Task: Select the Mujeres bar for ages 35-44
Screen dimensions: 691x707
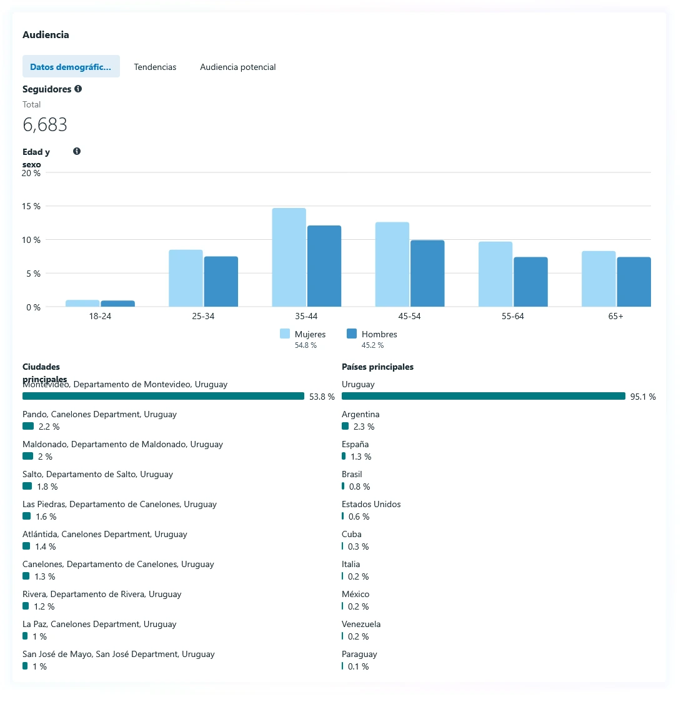Action: (x=289, y=257)
